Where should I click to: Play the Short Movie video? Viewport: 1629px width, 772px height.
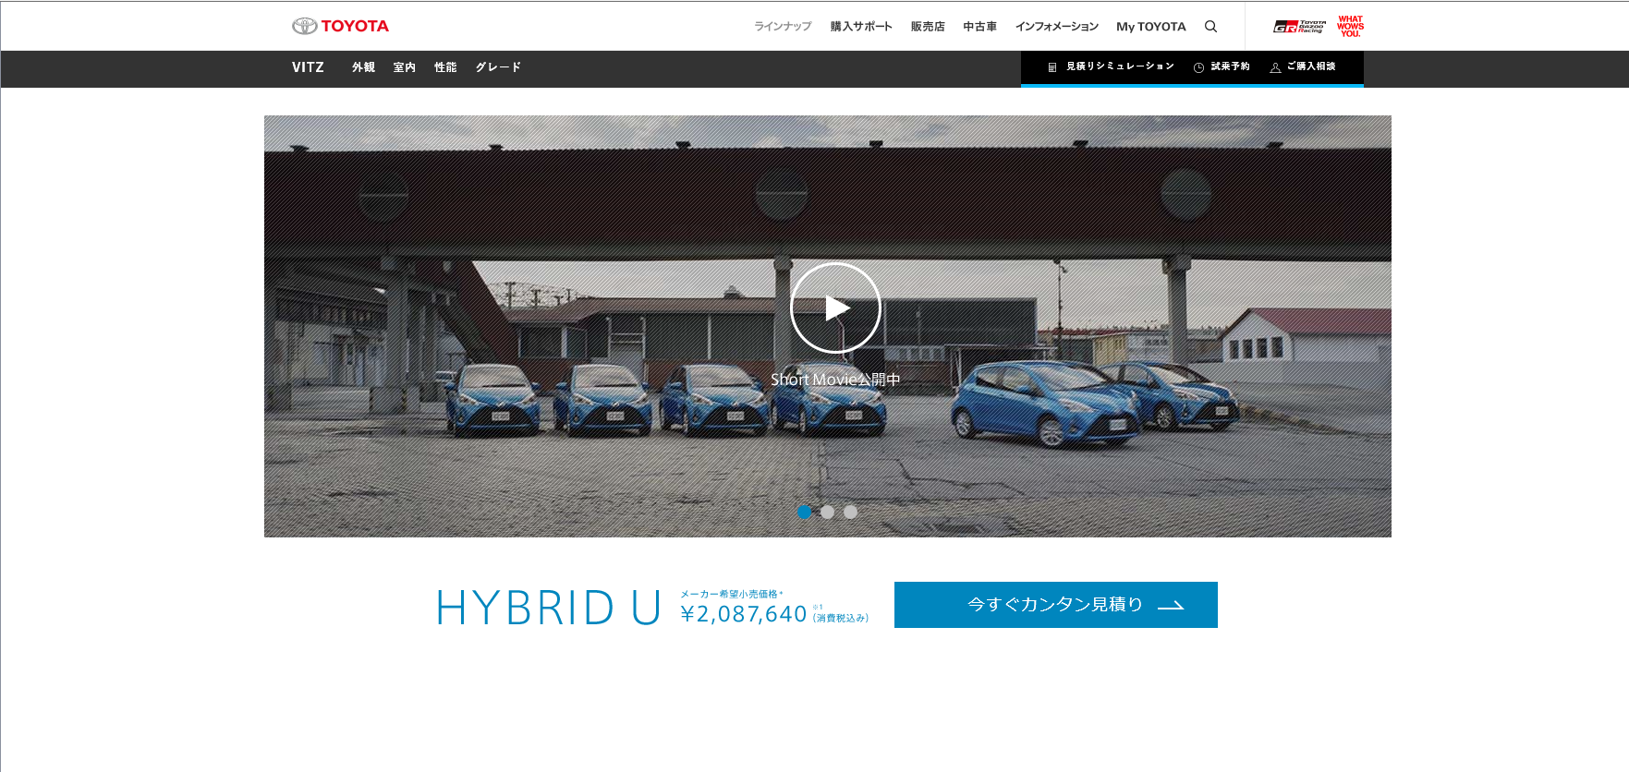click(x=835, y=308)
